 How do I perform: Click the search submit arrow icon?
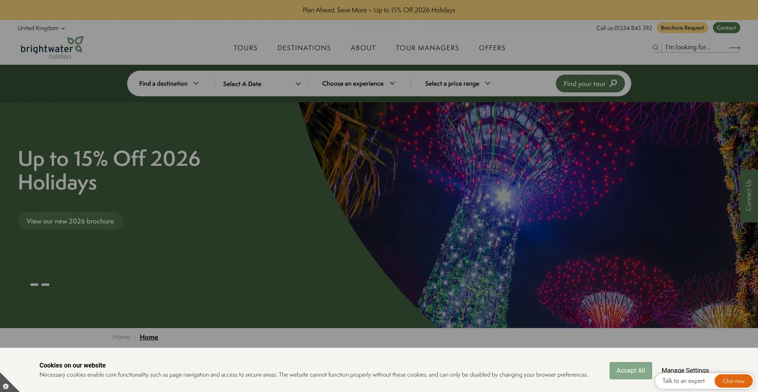coord(734,48)
